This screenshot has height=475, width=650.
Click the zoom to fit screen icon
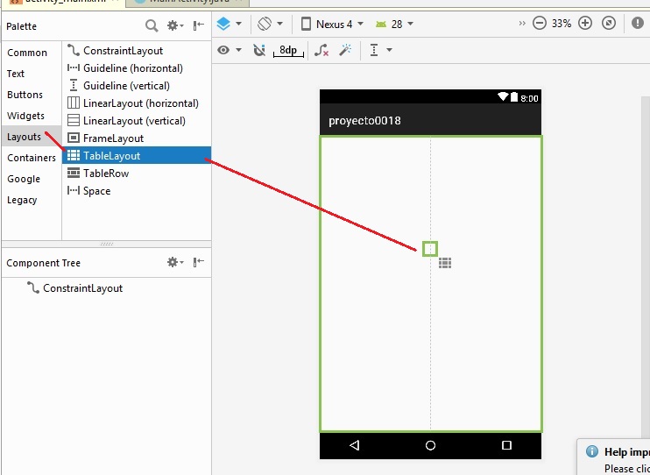pos(609,24)
